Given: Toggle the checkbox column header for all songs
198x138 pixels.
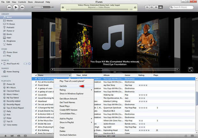Looking at the screenshot, I should pyautogui.click(x=36, y=75).
